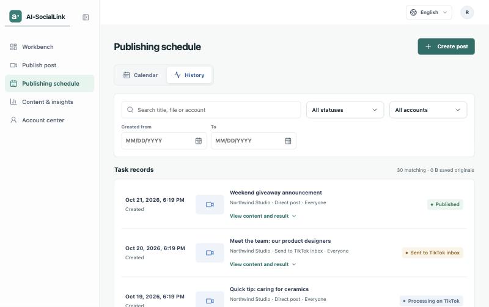
Task: Click video thumbnail for Meet the team post
Action: tap(210, 253)
